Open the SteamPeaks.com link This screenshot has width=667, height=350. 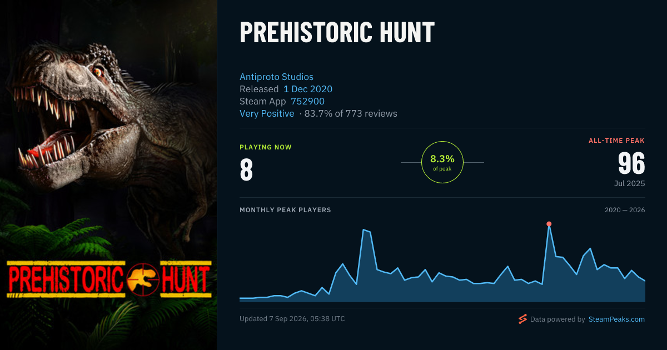[616, 319]
